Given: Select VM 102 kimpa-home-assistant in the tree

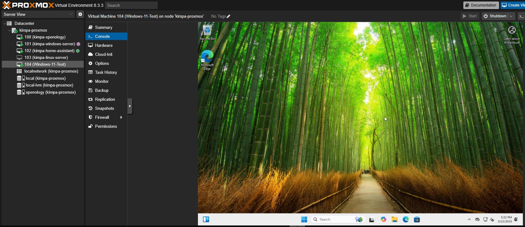Looking at the screenshot, I should (x=49, y=51).
